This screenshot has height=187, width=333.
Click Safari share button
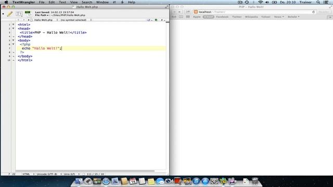188,12
